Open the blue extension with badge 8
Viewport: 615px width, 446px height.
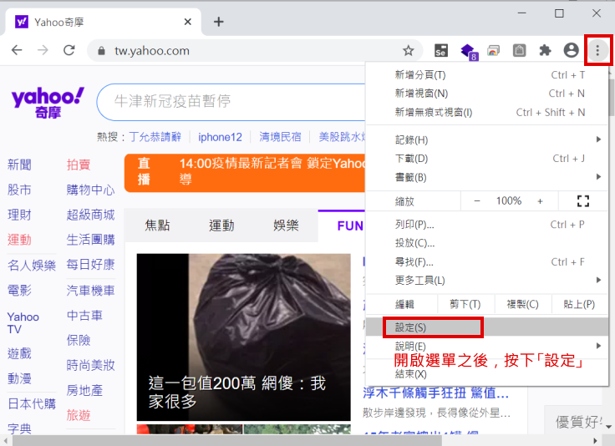tap(469, 52)
